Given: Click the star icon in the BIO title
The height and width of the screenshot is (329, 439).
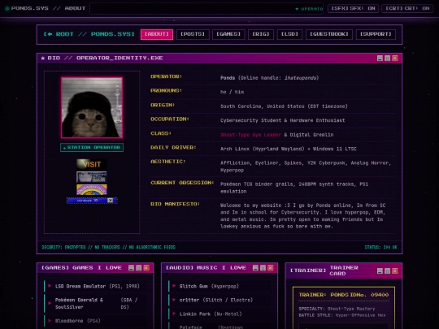Looking at the screenshot, I should click(43, 58).
